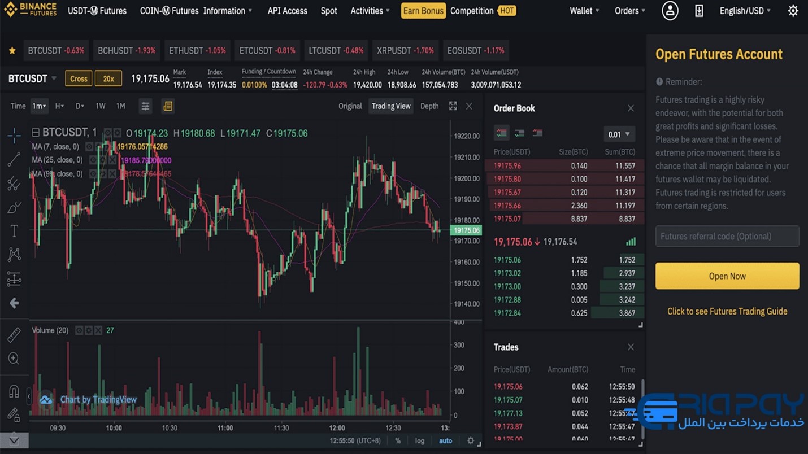
Task: Click the favorites star icon
Action: pyautogui.click(x=12, y=51)
